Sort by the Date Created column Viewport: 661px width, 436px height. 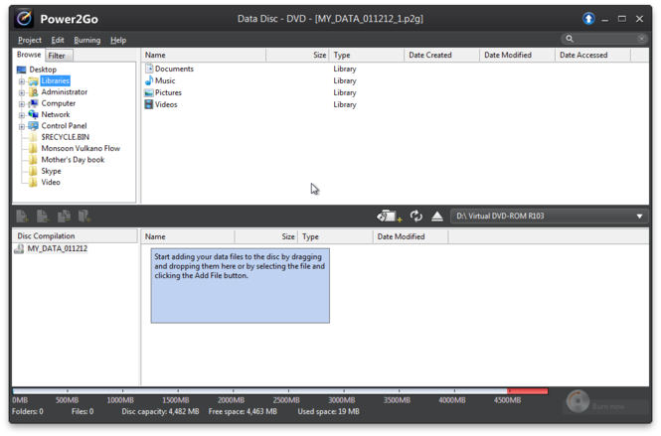(441, 56)
